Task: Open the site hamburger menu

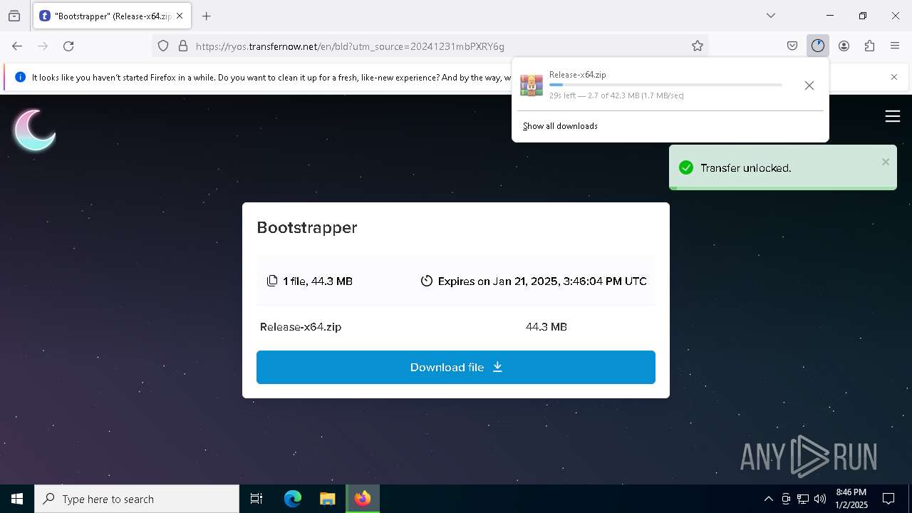Action: (x=893, y=116)
